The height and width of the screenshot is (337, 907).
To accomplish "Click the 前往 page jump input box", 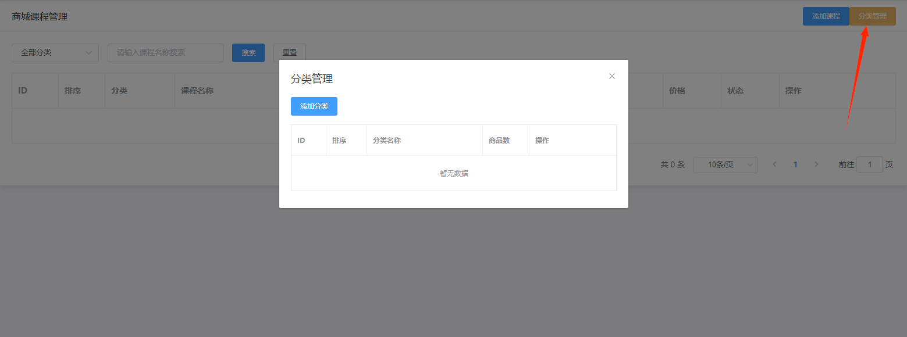I will click(869, 165).
